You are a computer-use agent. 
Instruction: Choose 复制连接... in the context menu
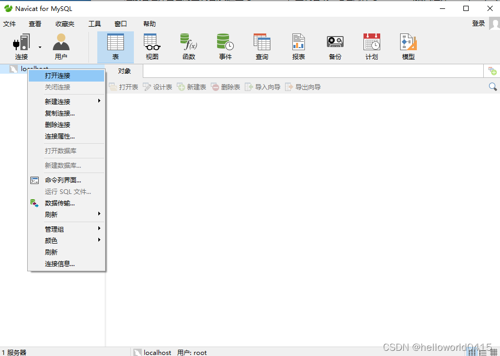pos(66,113)
